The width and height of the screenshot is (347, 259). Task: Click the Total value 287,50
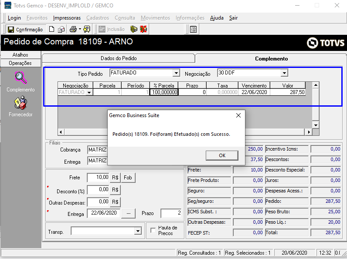coord(326,232)
